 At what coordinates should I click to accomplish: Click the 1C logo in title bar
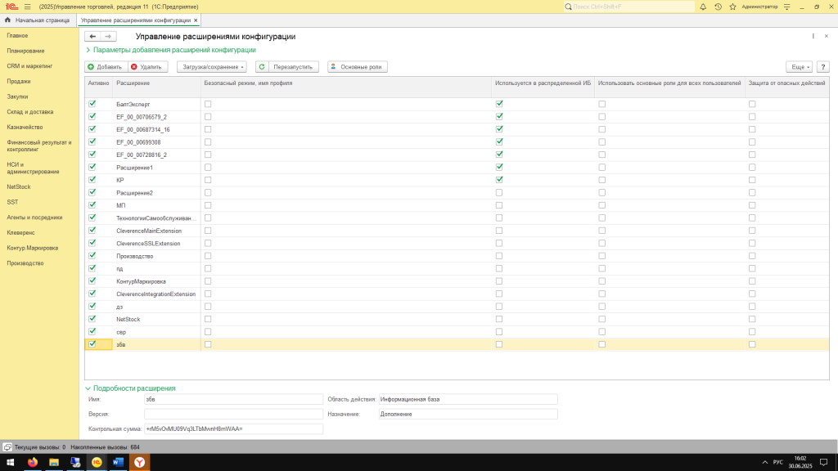[11, 7]
